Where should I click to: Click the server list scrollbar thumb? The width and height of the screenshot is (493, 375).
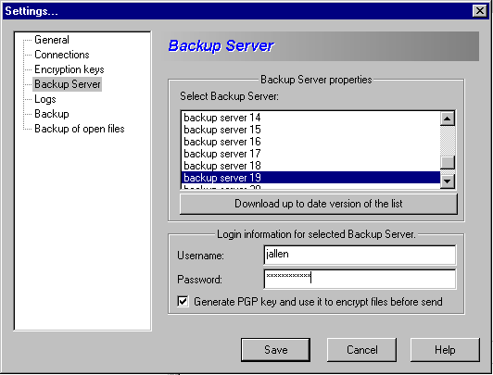pyautogui.click(x=447, y=162)
